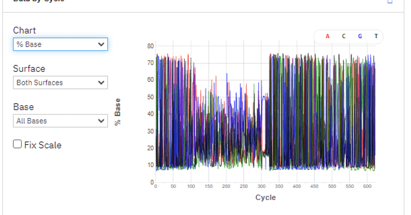Toggle the blue G base in legend
The height and width of the screenshot is (215, 411).
click(x=360, y=36)
